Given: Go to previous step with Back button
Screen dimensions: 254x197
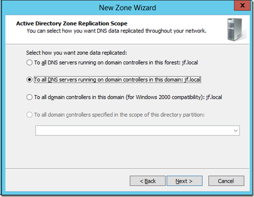Looking at the screenshot, I should point(148,181).
